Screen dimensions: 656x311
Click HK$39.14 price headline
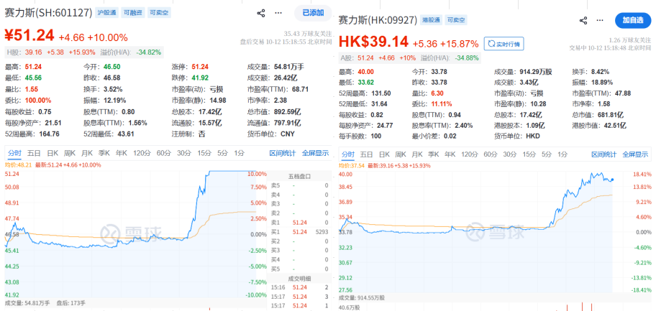(373, 42)
